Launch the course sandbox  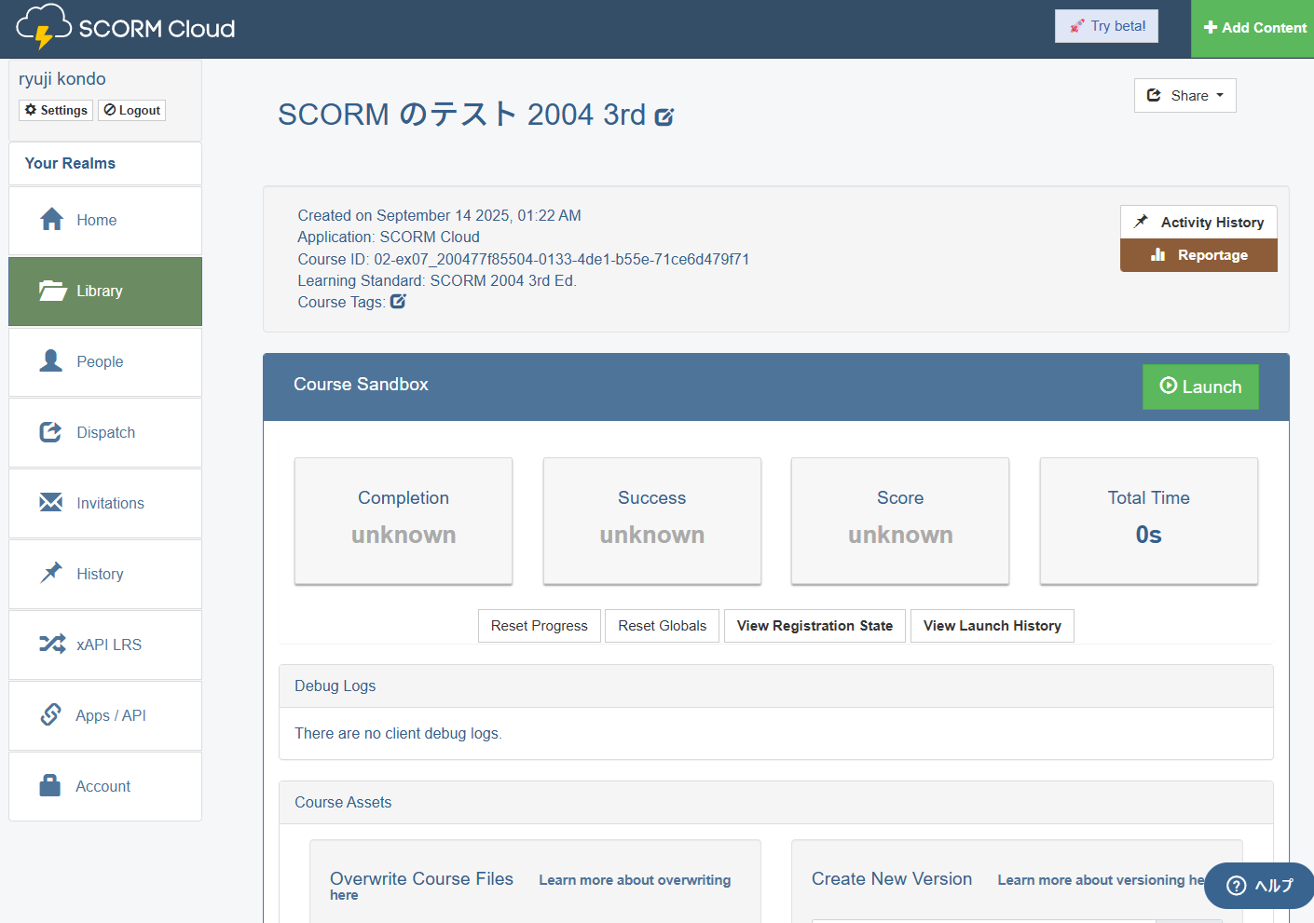click(1199, 387)
